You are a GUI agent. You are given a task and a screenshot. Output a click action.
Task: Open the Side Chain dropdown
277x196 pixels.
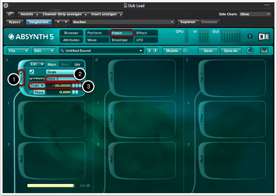point(255,14)
